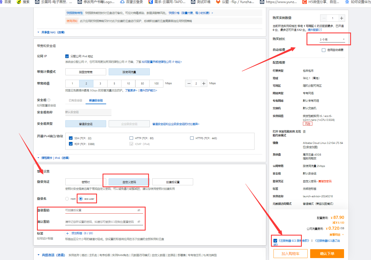The height and width of the screenshot is (260, 371).
Task: Click the help icon next to 安全组
Action: (x=49, y=100)
